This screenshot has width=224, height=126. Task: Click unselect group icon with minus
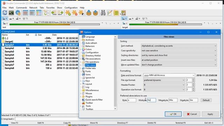click(x=75, y=13)
